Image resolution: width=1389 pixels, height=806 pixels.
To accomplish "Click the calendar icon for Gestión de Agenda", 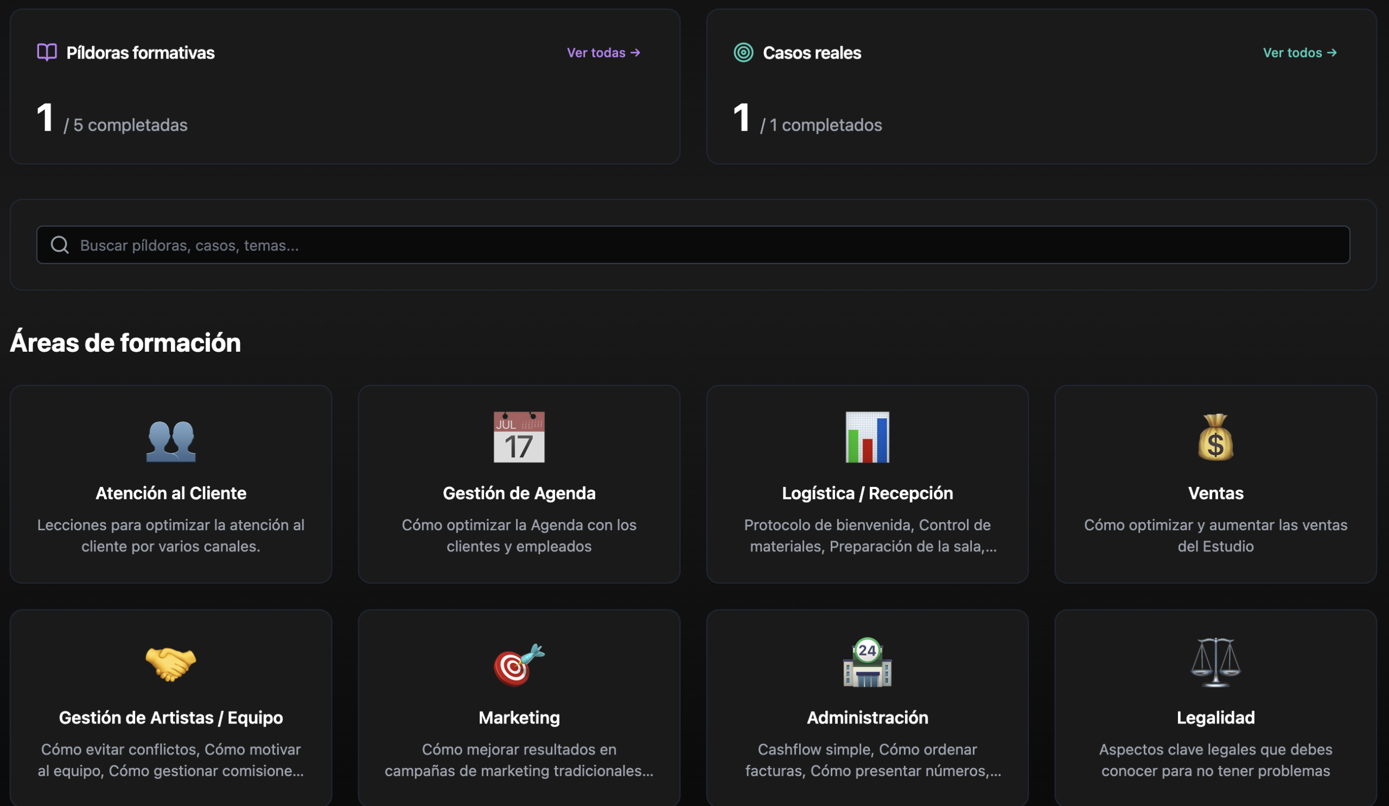I will click(519, 437).
